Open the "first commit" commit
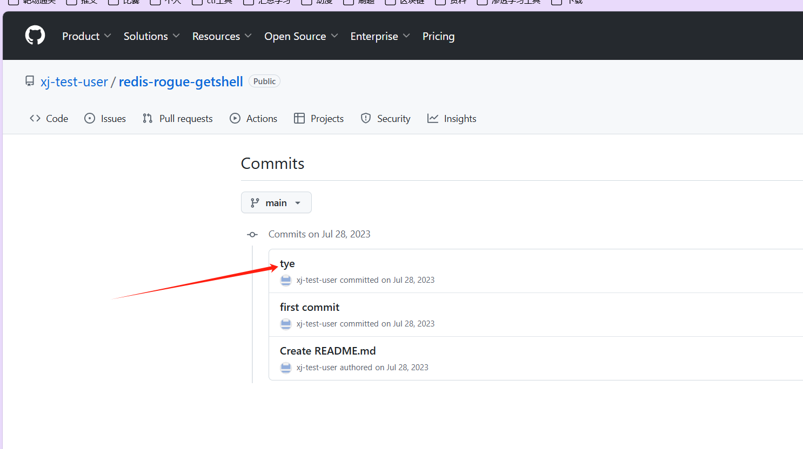This screenshot has width=803, height=449. pos(310,307)
